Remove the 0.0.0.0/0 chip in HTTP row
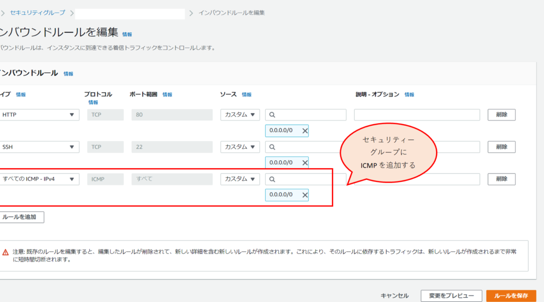This screenshot has width=544, height=302. click(x=305, y=131)
